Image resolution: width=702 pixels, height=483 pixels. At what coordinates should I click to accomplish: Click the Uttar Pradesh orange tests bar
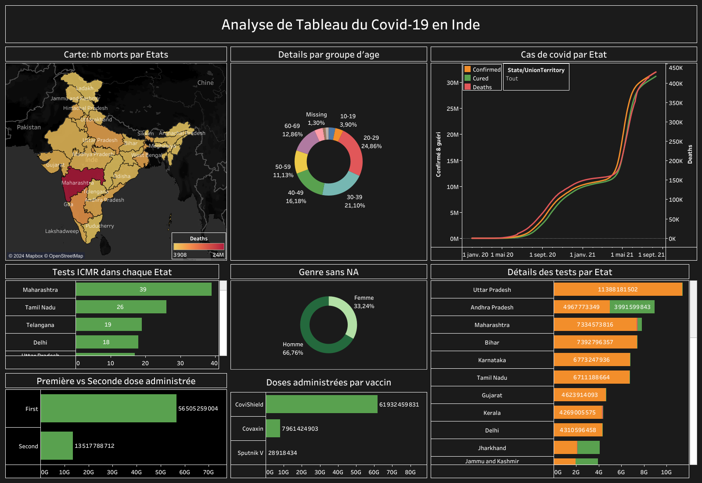click(618, 289)
